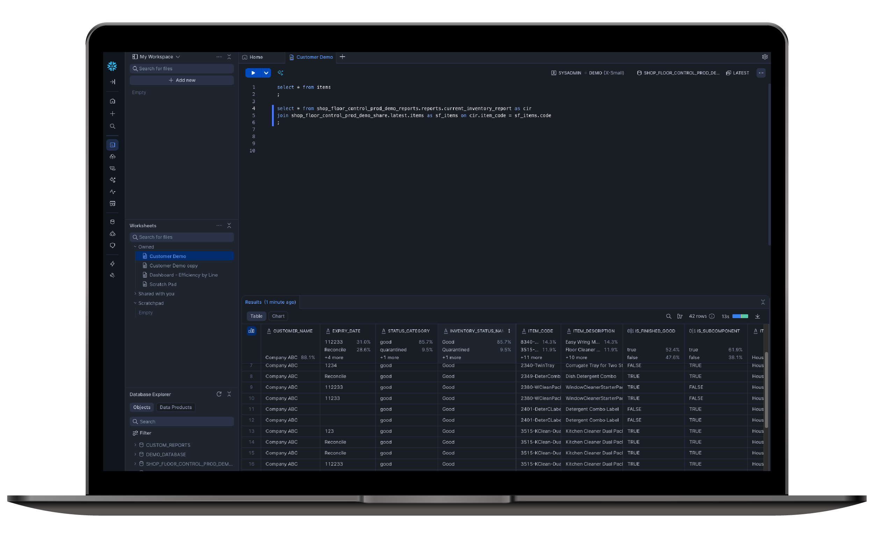This screenshot has width=874, height=538.
Task: Expand the SHOP_FLOOR_CONTROL_PROD_DEM database
Action: pyautogui.click(x=135, y=464)
